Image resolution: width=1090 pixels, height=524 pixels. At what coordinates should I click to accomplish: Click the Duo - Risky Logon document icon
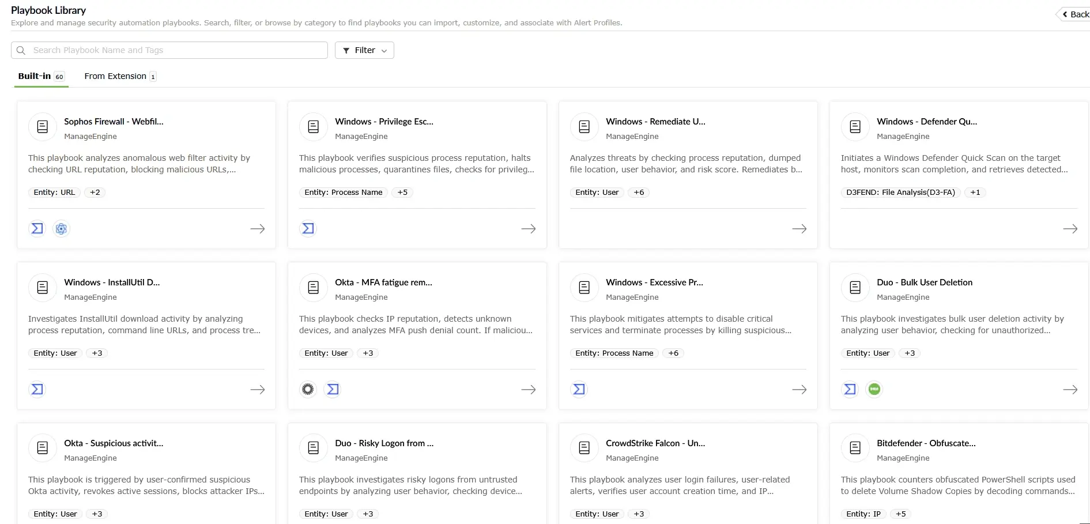314,448
